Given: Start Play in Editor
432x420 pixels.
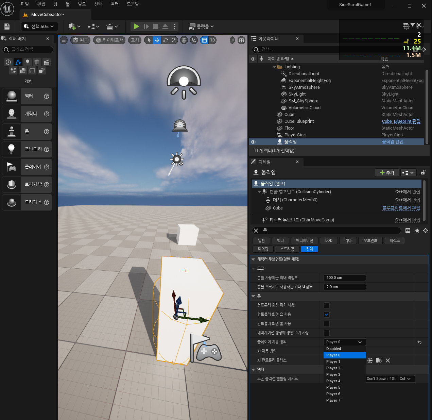Looking at the screenshot, I should [x=136, y=27].
